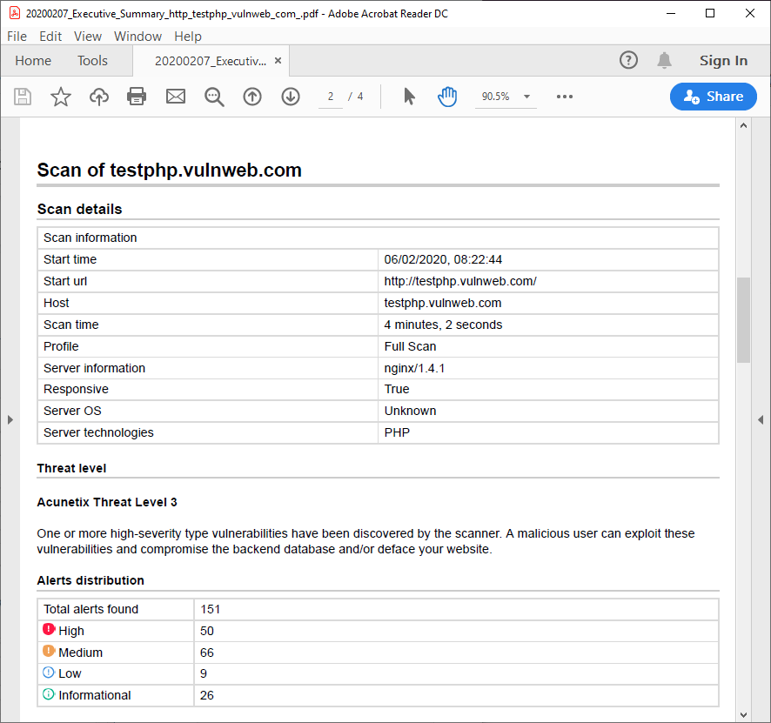This screenshot has width=771, height=723.
Task: Click the Share button
Action: click(x=713, y=97)
